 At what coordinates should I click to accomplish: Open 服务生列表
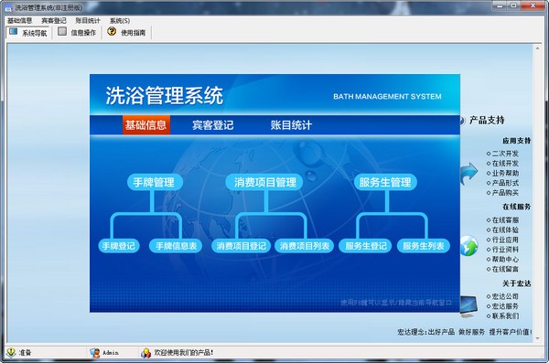[424, 246]
